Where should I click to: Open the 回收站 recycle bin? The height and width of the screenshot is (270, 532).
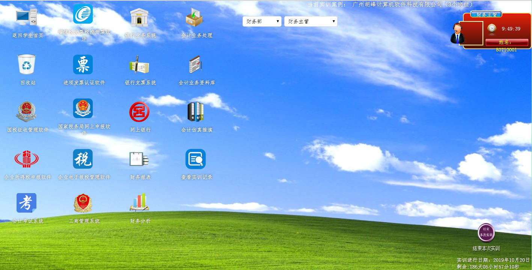point(27,64)
